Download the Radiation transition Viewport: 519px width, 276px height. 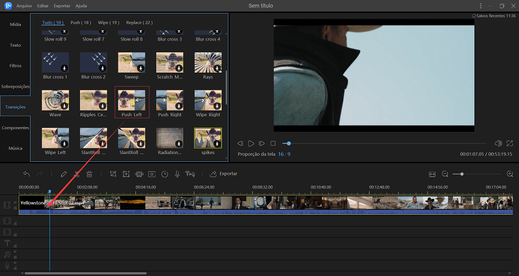[x=179, y=144]
